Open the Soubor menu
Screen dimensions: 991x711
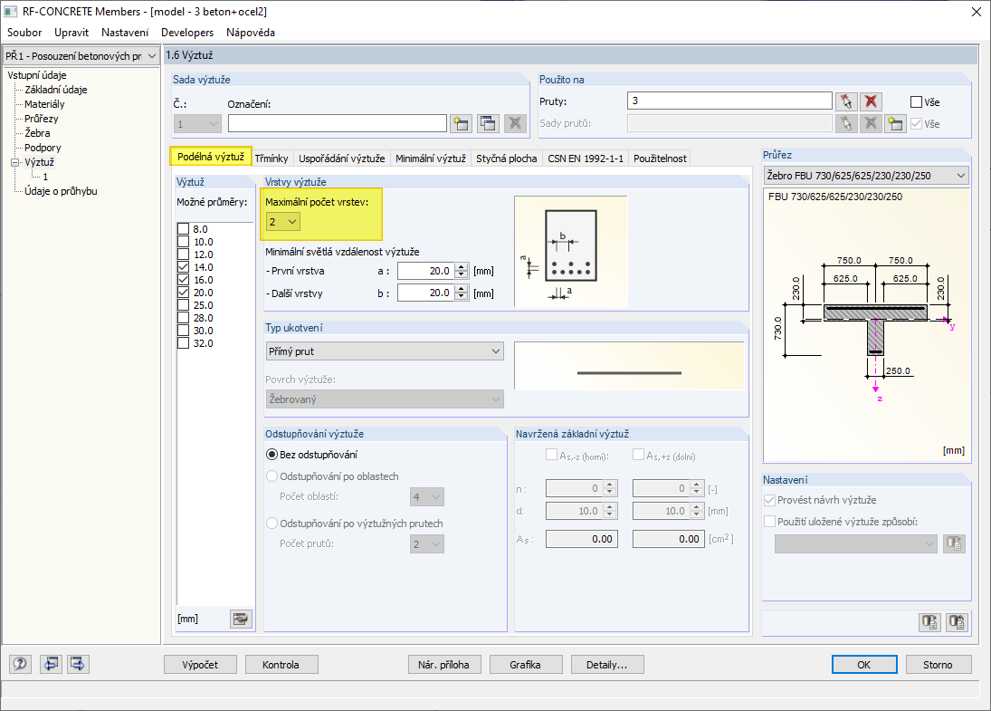(24, 33)
